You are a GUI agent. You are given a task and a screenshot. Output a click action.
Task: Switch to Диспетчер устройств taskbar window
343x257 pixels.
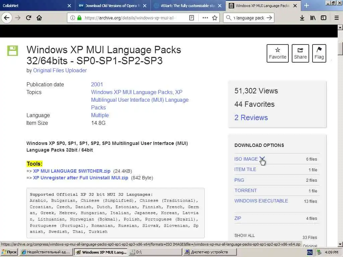[x=210, y=252]
